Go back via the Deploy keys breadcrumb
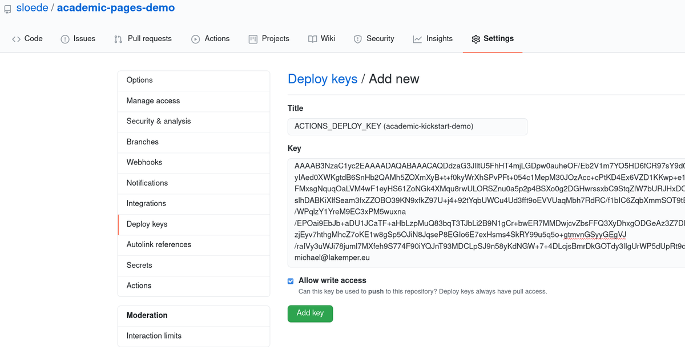 [322, 79]
